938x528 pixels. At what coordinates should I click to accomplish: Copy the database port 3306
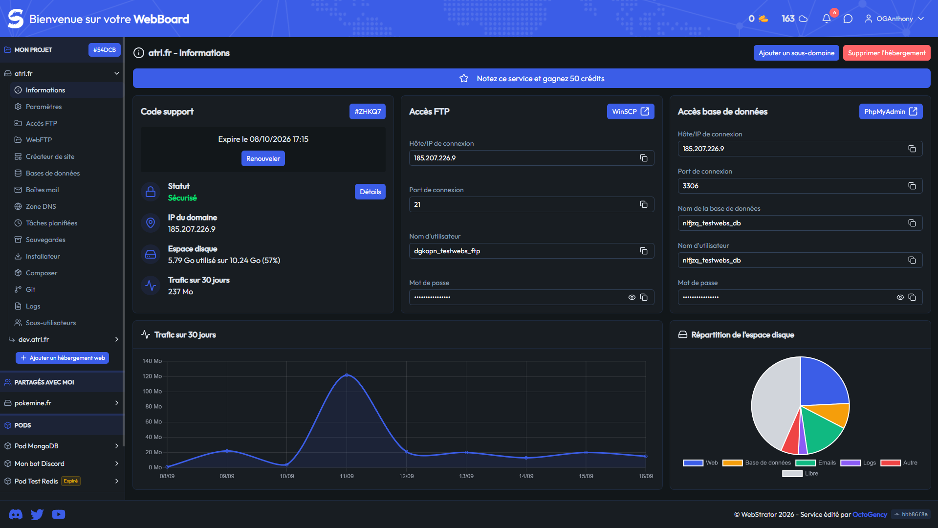click(912, 186)
